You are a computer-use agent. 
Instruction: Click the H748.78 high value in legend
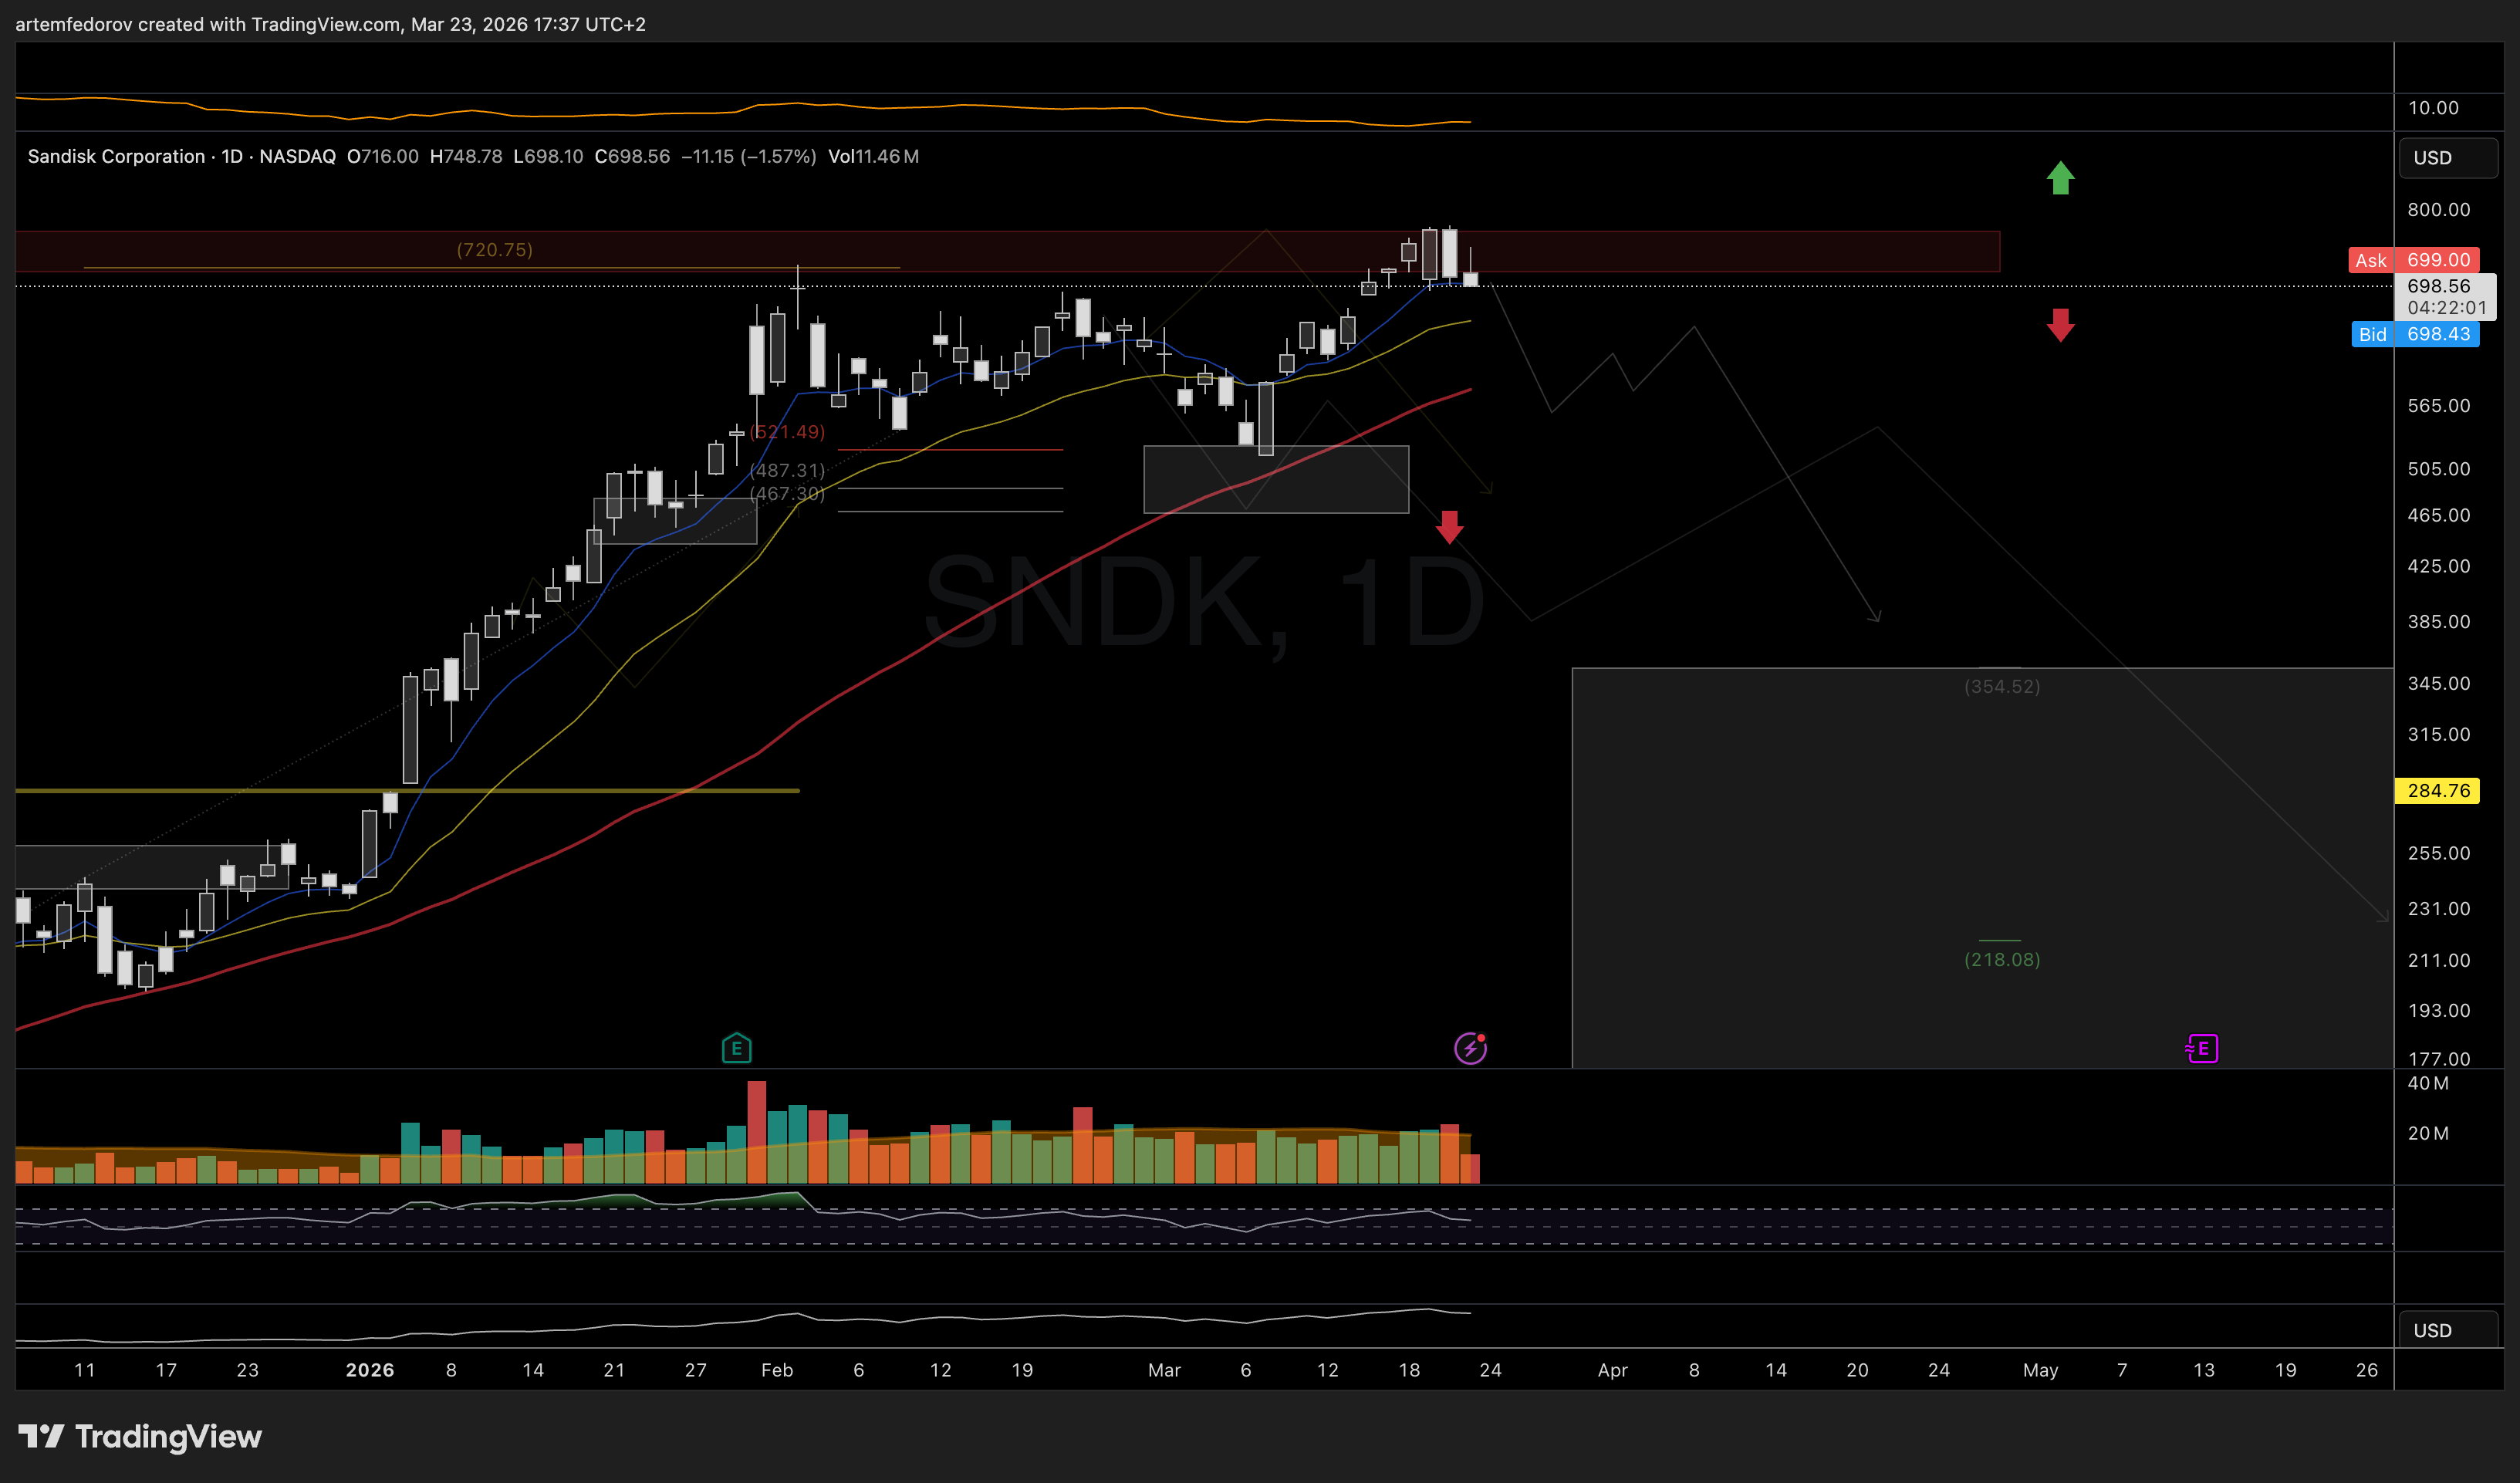coord(466,156)
